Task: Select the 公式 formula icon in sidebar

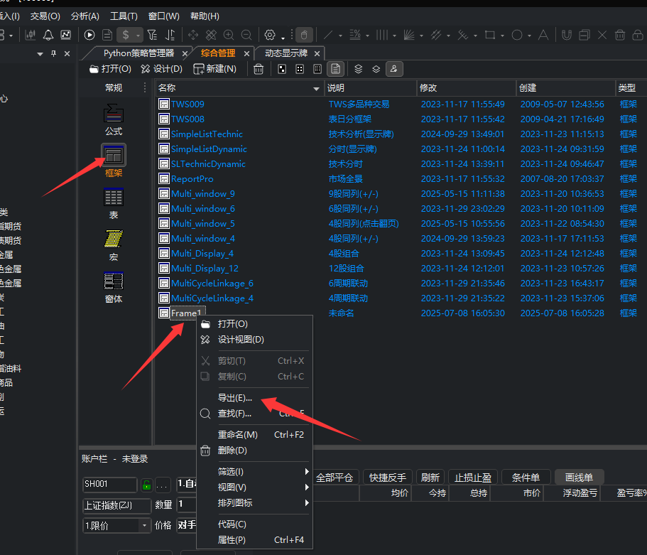Action: coord(114,114)
